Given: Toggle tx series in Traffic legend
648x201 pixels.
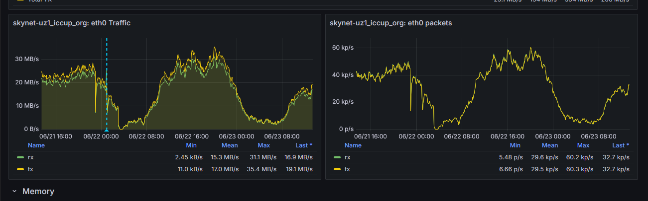Looking at the screenshot, I should pyautogui.click(x=30, y=169).
